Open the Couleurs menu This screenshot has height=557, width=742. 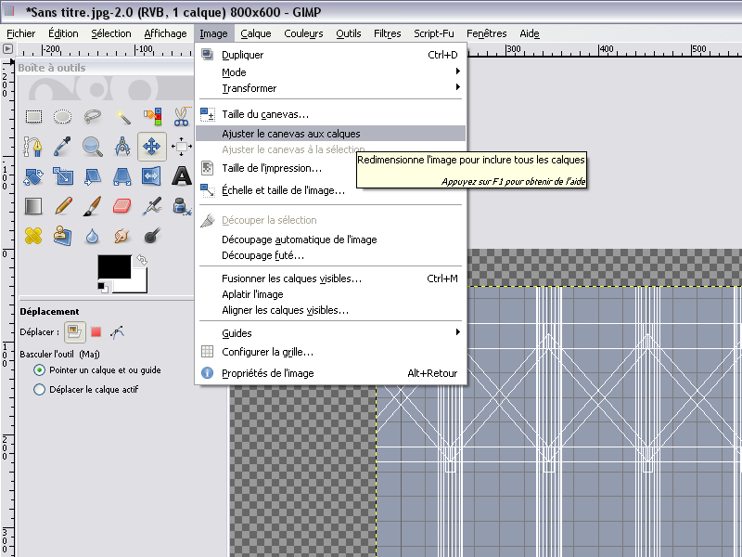303,33
